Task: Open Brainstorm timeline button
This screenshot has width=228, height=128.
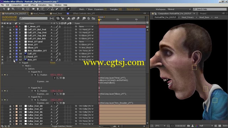Action: pyautogui.click(x=84, y=18)
